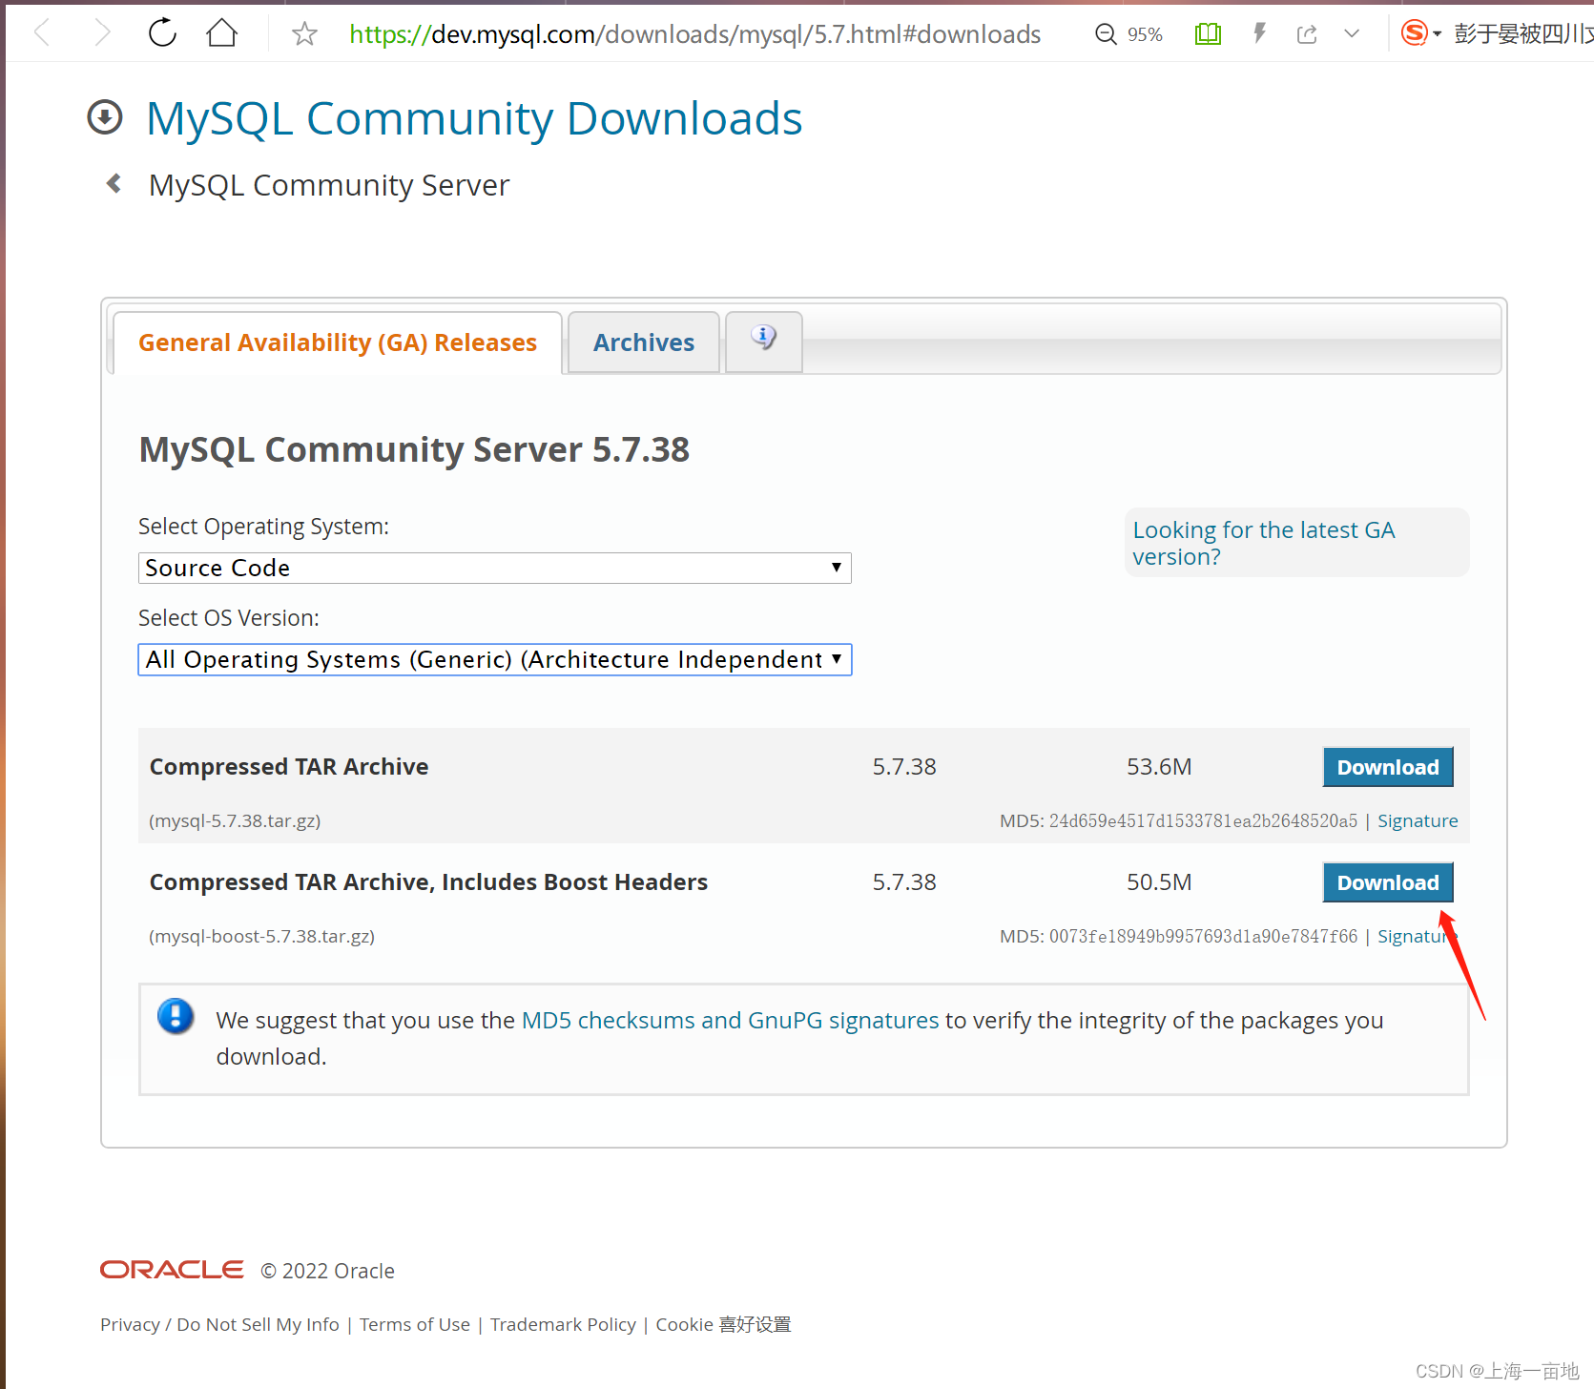1594x1389 pixels.
Task: Click the browser back arrow
Action: (x=42, y=33)
